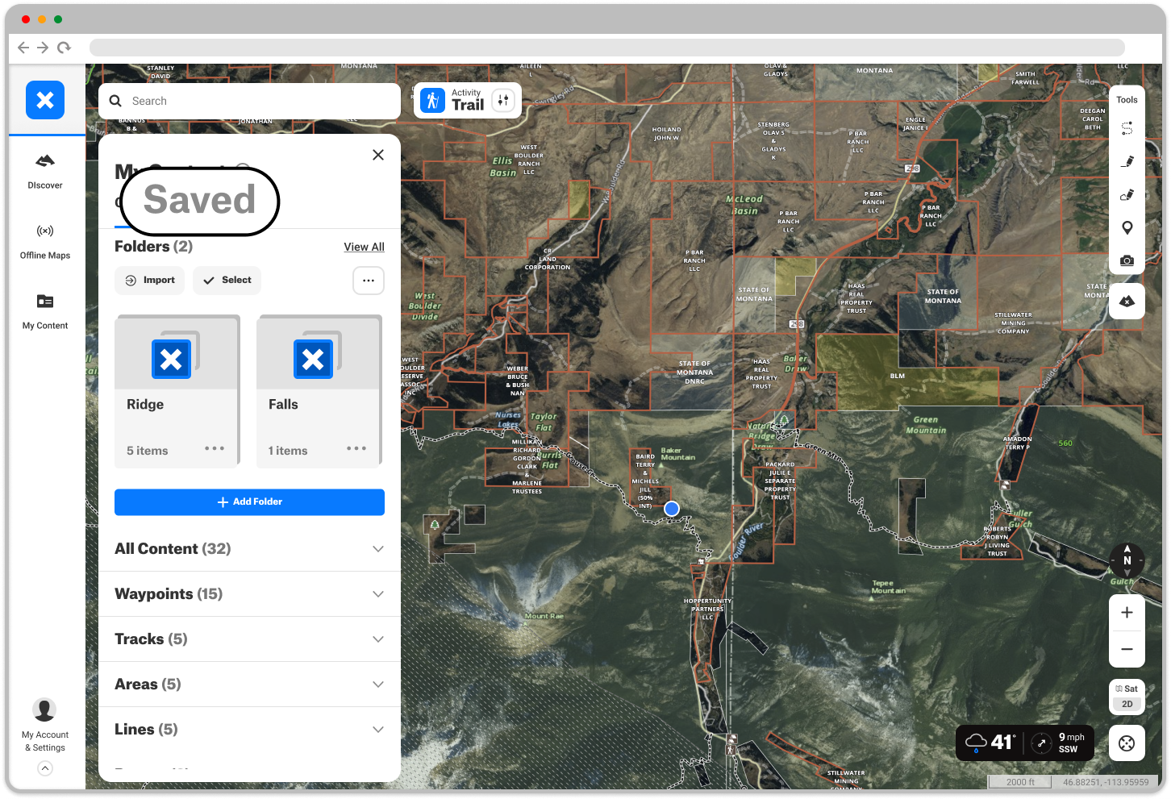Open My Content in the sidebar
This screenshot has height=799, width=1171.
(x=45, y=311)
